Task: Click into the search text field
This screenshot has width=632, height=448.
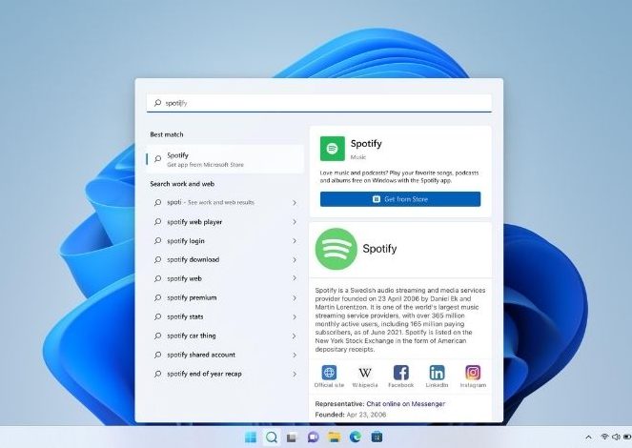Action: 318,103
